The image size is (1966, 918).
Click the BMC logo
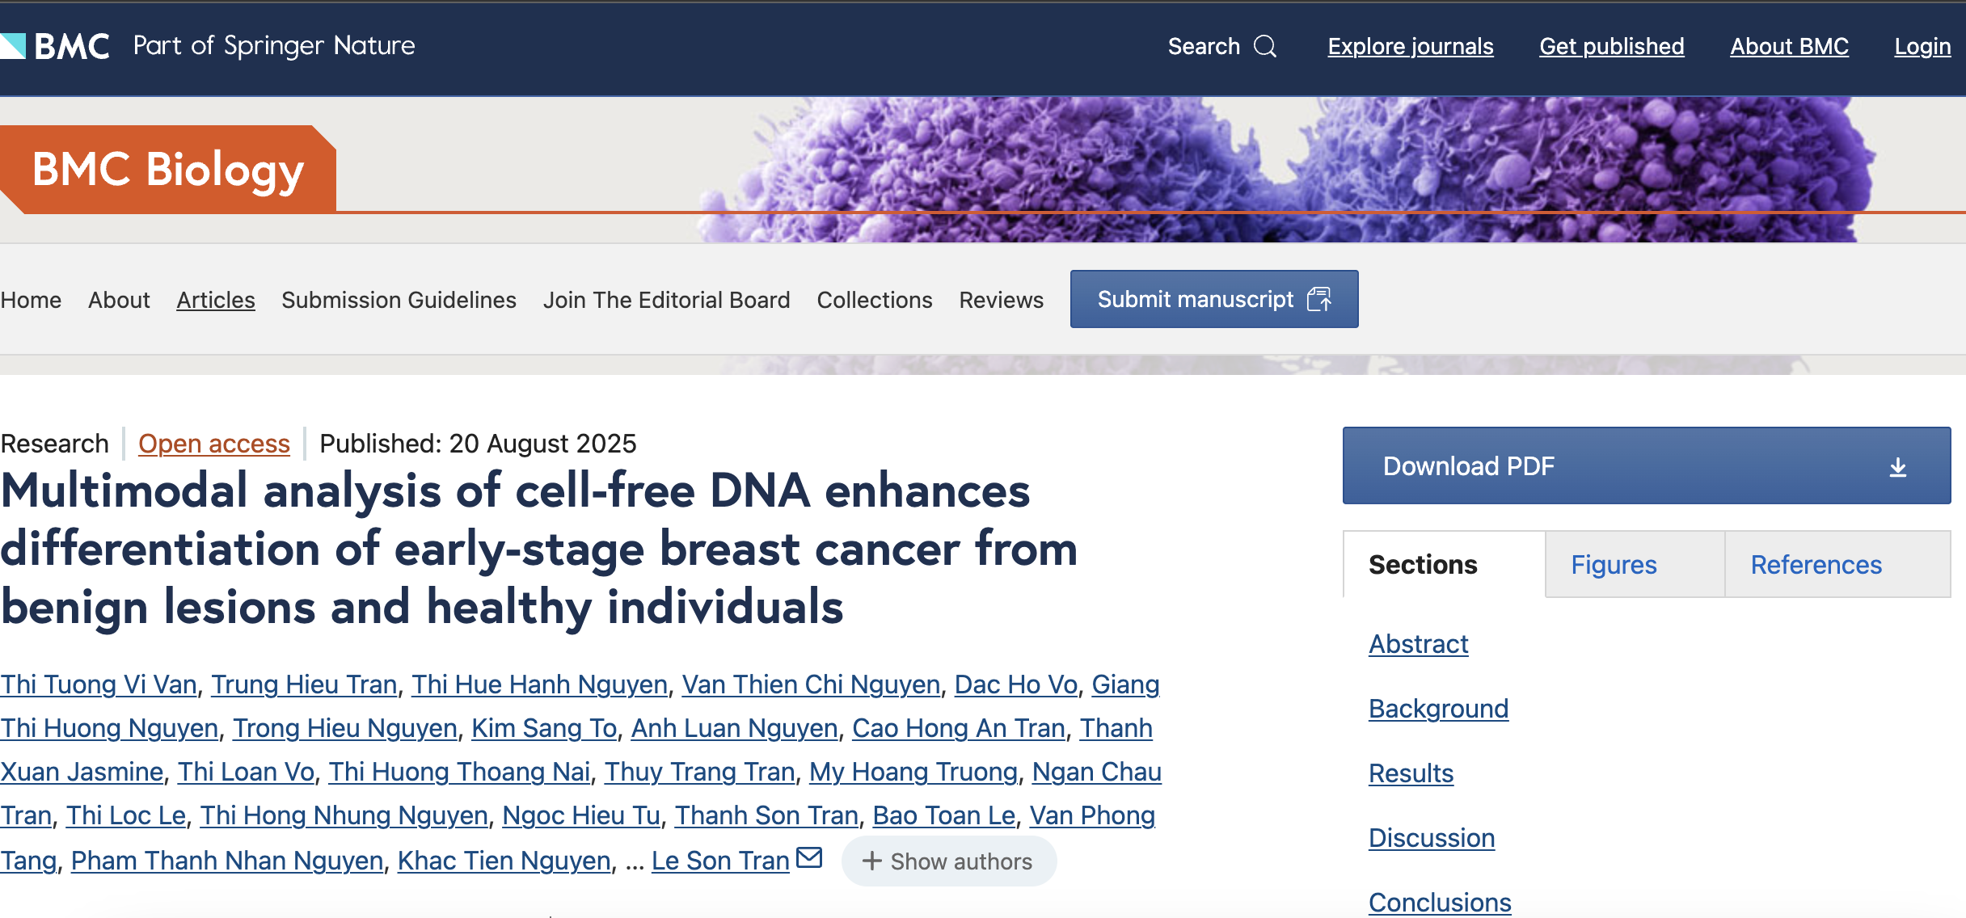pyautogui.click(x=57, y=45)
